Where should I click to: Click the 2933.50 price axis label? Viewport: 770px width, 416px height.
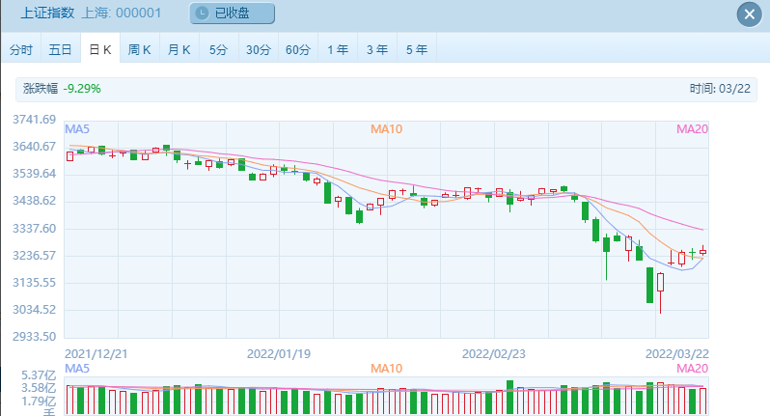pyautogui.click(x=35, y=337)
